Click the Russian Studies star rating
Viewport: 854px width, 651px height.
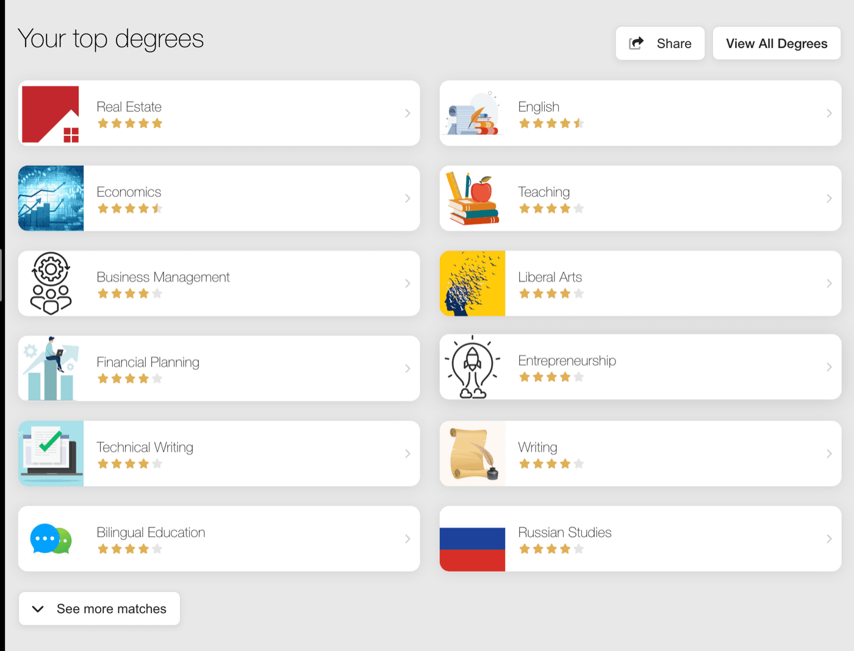pyautogui.click(x=551, y=549)
